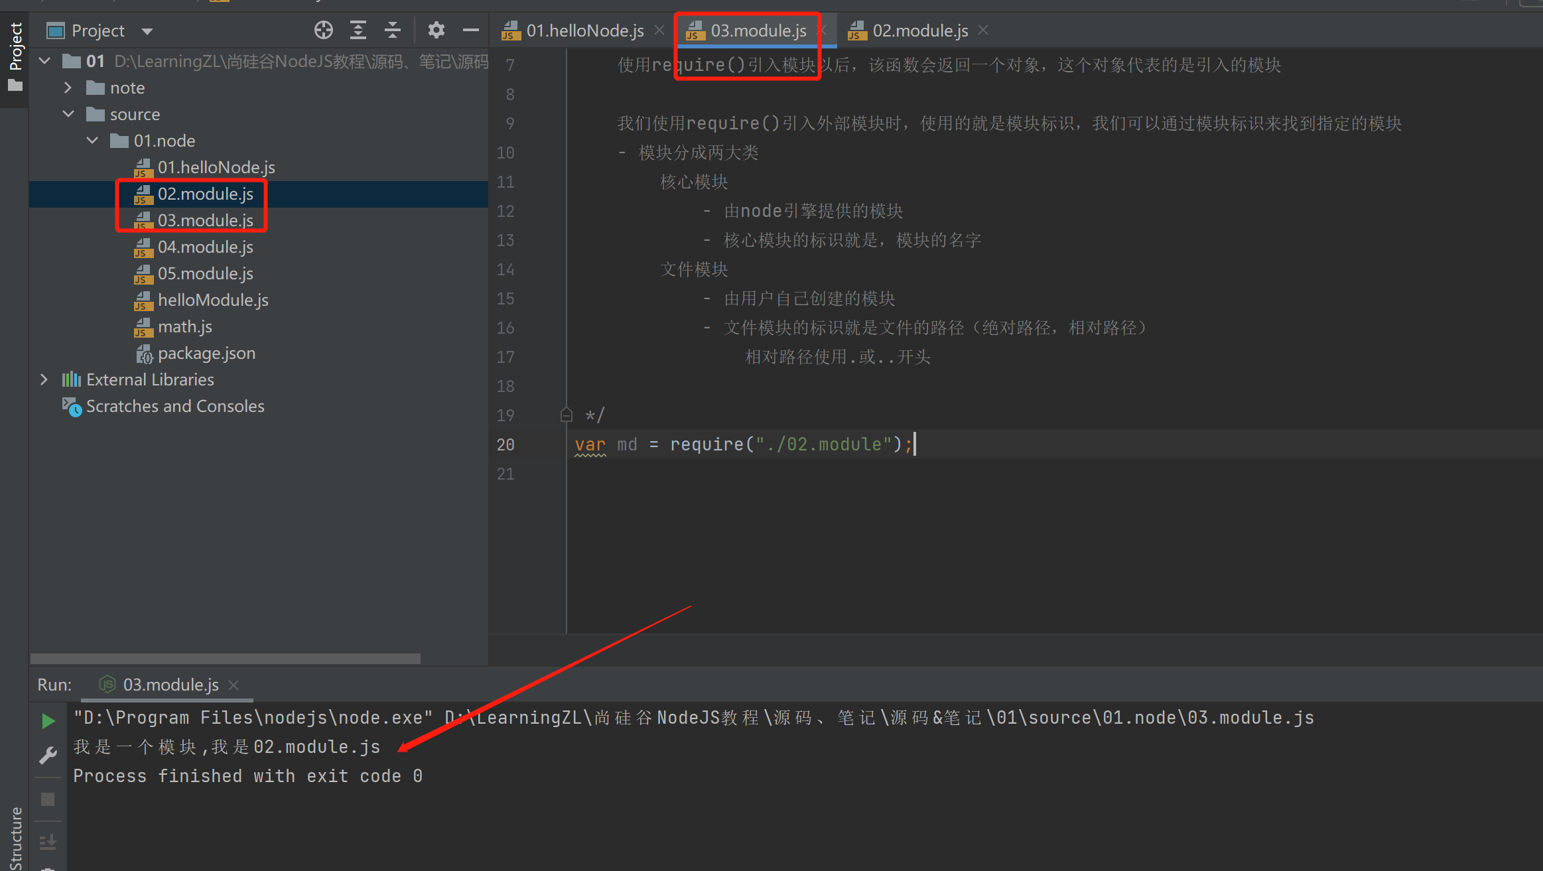The image size is (1543, 871).
Task: Switch to the 01.helloNode.js editor tab
Action: pyautogui.click(x=584, y=31)
